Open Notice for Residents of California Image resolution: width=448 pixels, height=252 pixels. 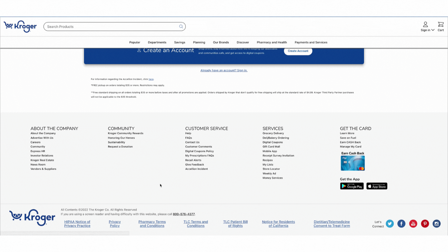click(278, 224)
